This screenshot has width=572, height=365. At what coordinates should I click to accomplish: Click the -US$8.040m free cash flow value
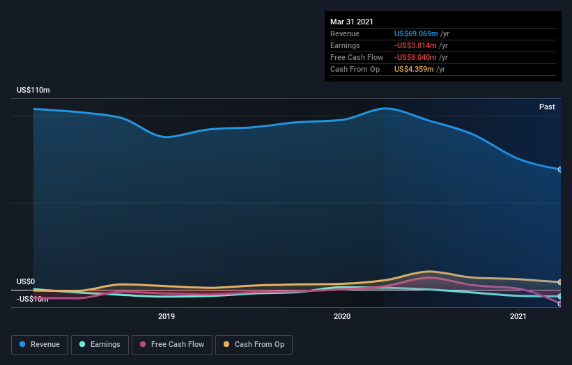pyautogui.click(x=415, y=57)
